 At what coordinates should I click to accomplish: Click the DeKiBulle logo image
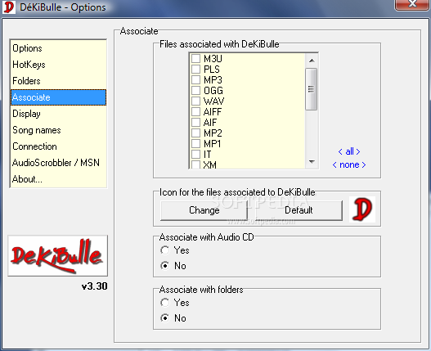tap(58, 256)
